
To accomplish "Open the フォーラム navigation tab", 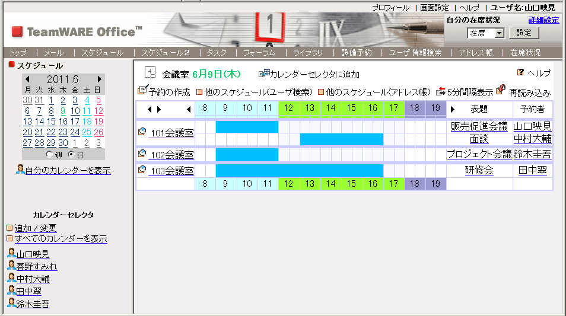I will tap(259, 53).
